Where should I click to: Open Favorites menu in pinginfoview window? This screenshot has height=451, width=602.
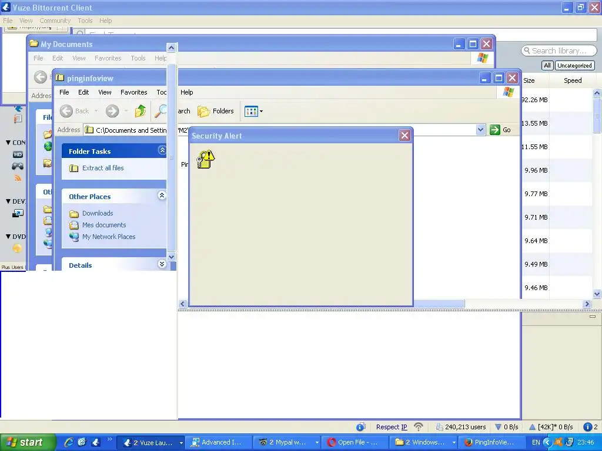[x=133, y=92]
